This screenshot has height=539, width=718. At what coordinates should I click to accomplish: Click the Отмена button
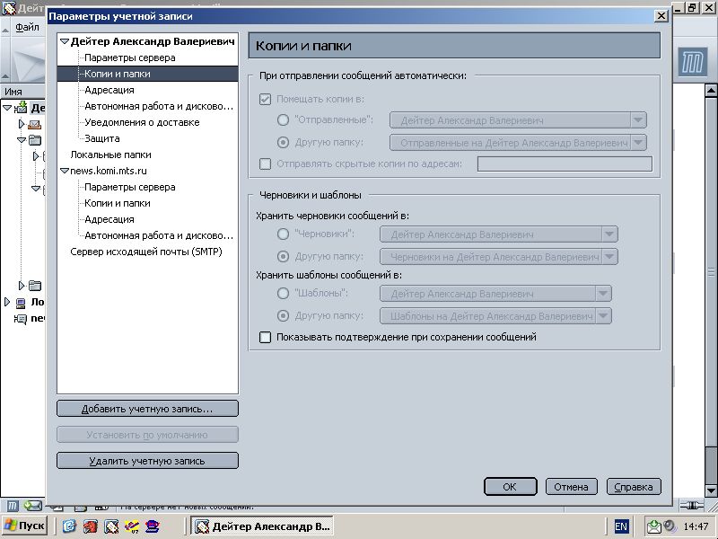pyautogui.click(x=572, y=487)
